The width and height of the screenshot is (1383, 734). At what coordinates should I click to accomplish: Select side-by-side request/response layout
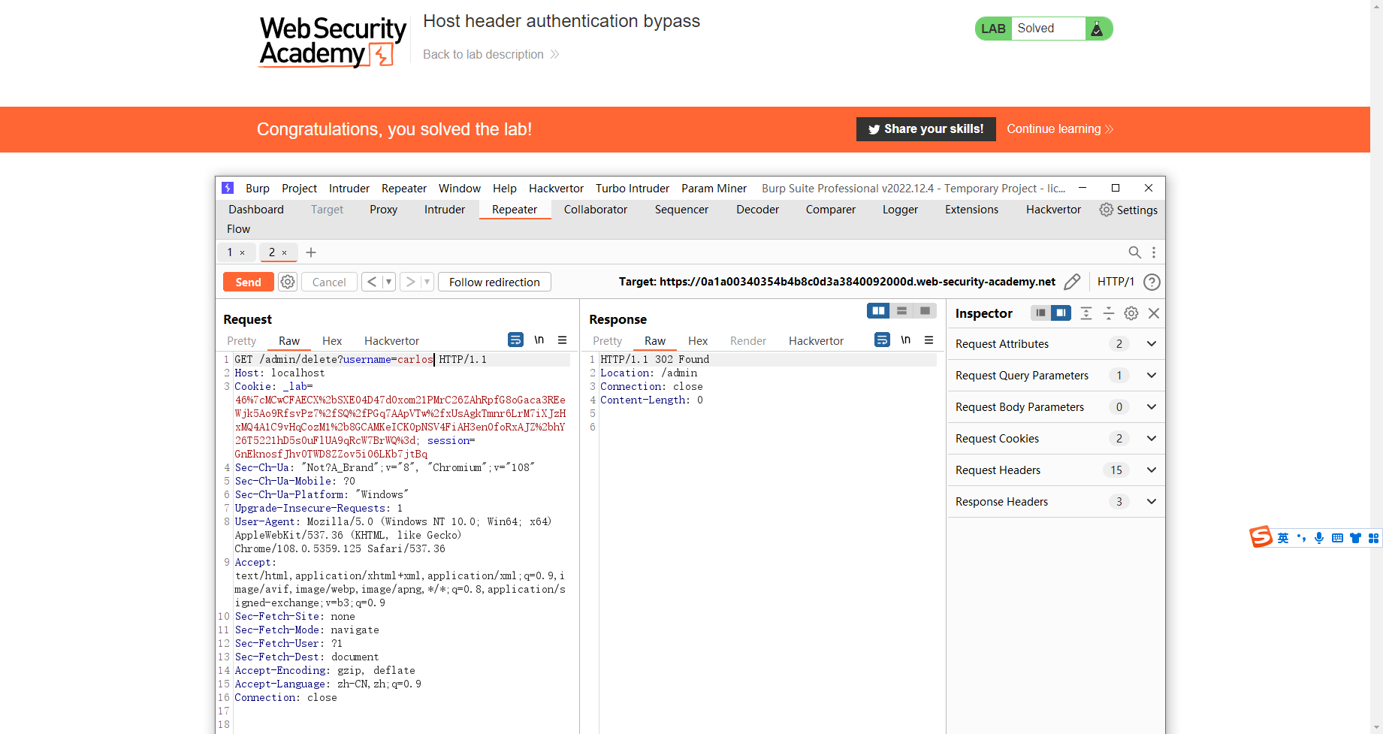(x=878, y=311)
